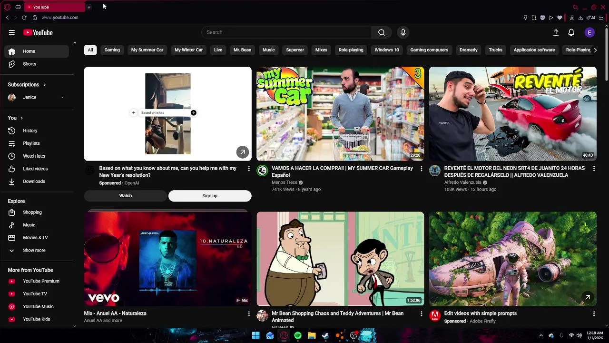Click the YouTube logo
This screenshot has width=609, height=343.
38,32
